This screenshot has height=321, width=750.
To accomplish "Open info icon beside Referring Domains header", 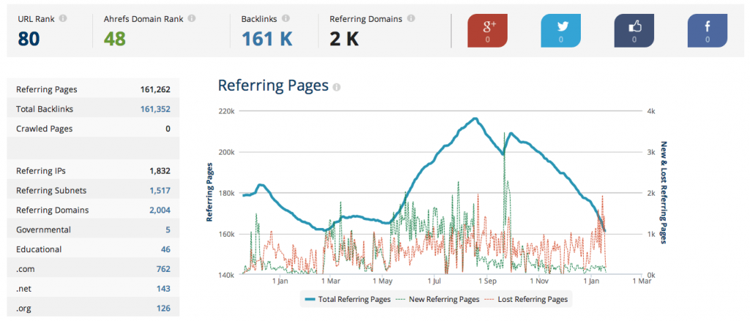I will point(412,19).
